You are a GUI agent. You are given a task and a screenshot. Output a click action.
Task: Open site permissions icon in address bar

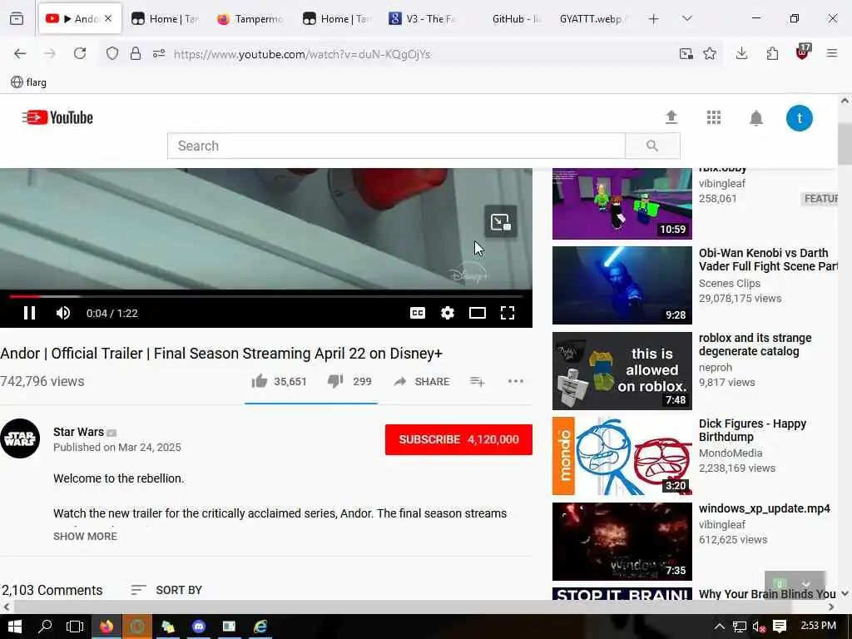tap(159, 53)
